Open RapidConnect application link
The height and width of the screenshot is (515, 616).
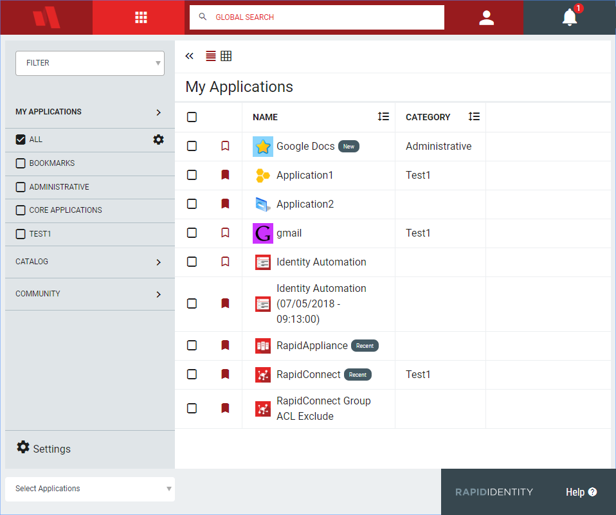point(309,374)
